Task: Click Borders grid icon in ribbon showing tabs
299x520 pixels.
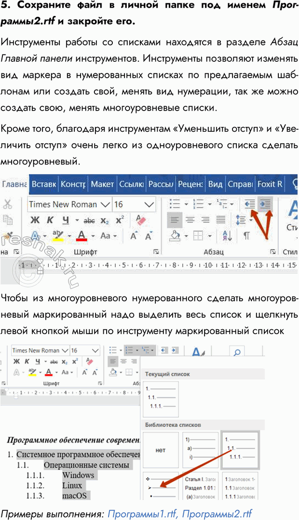Action: [198, 236]
